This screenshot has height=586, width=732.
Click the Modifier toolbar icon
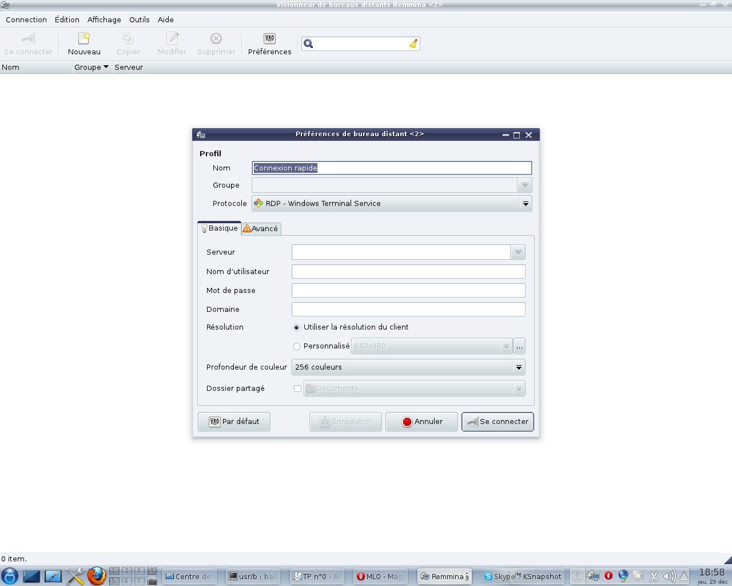point(172,38)
